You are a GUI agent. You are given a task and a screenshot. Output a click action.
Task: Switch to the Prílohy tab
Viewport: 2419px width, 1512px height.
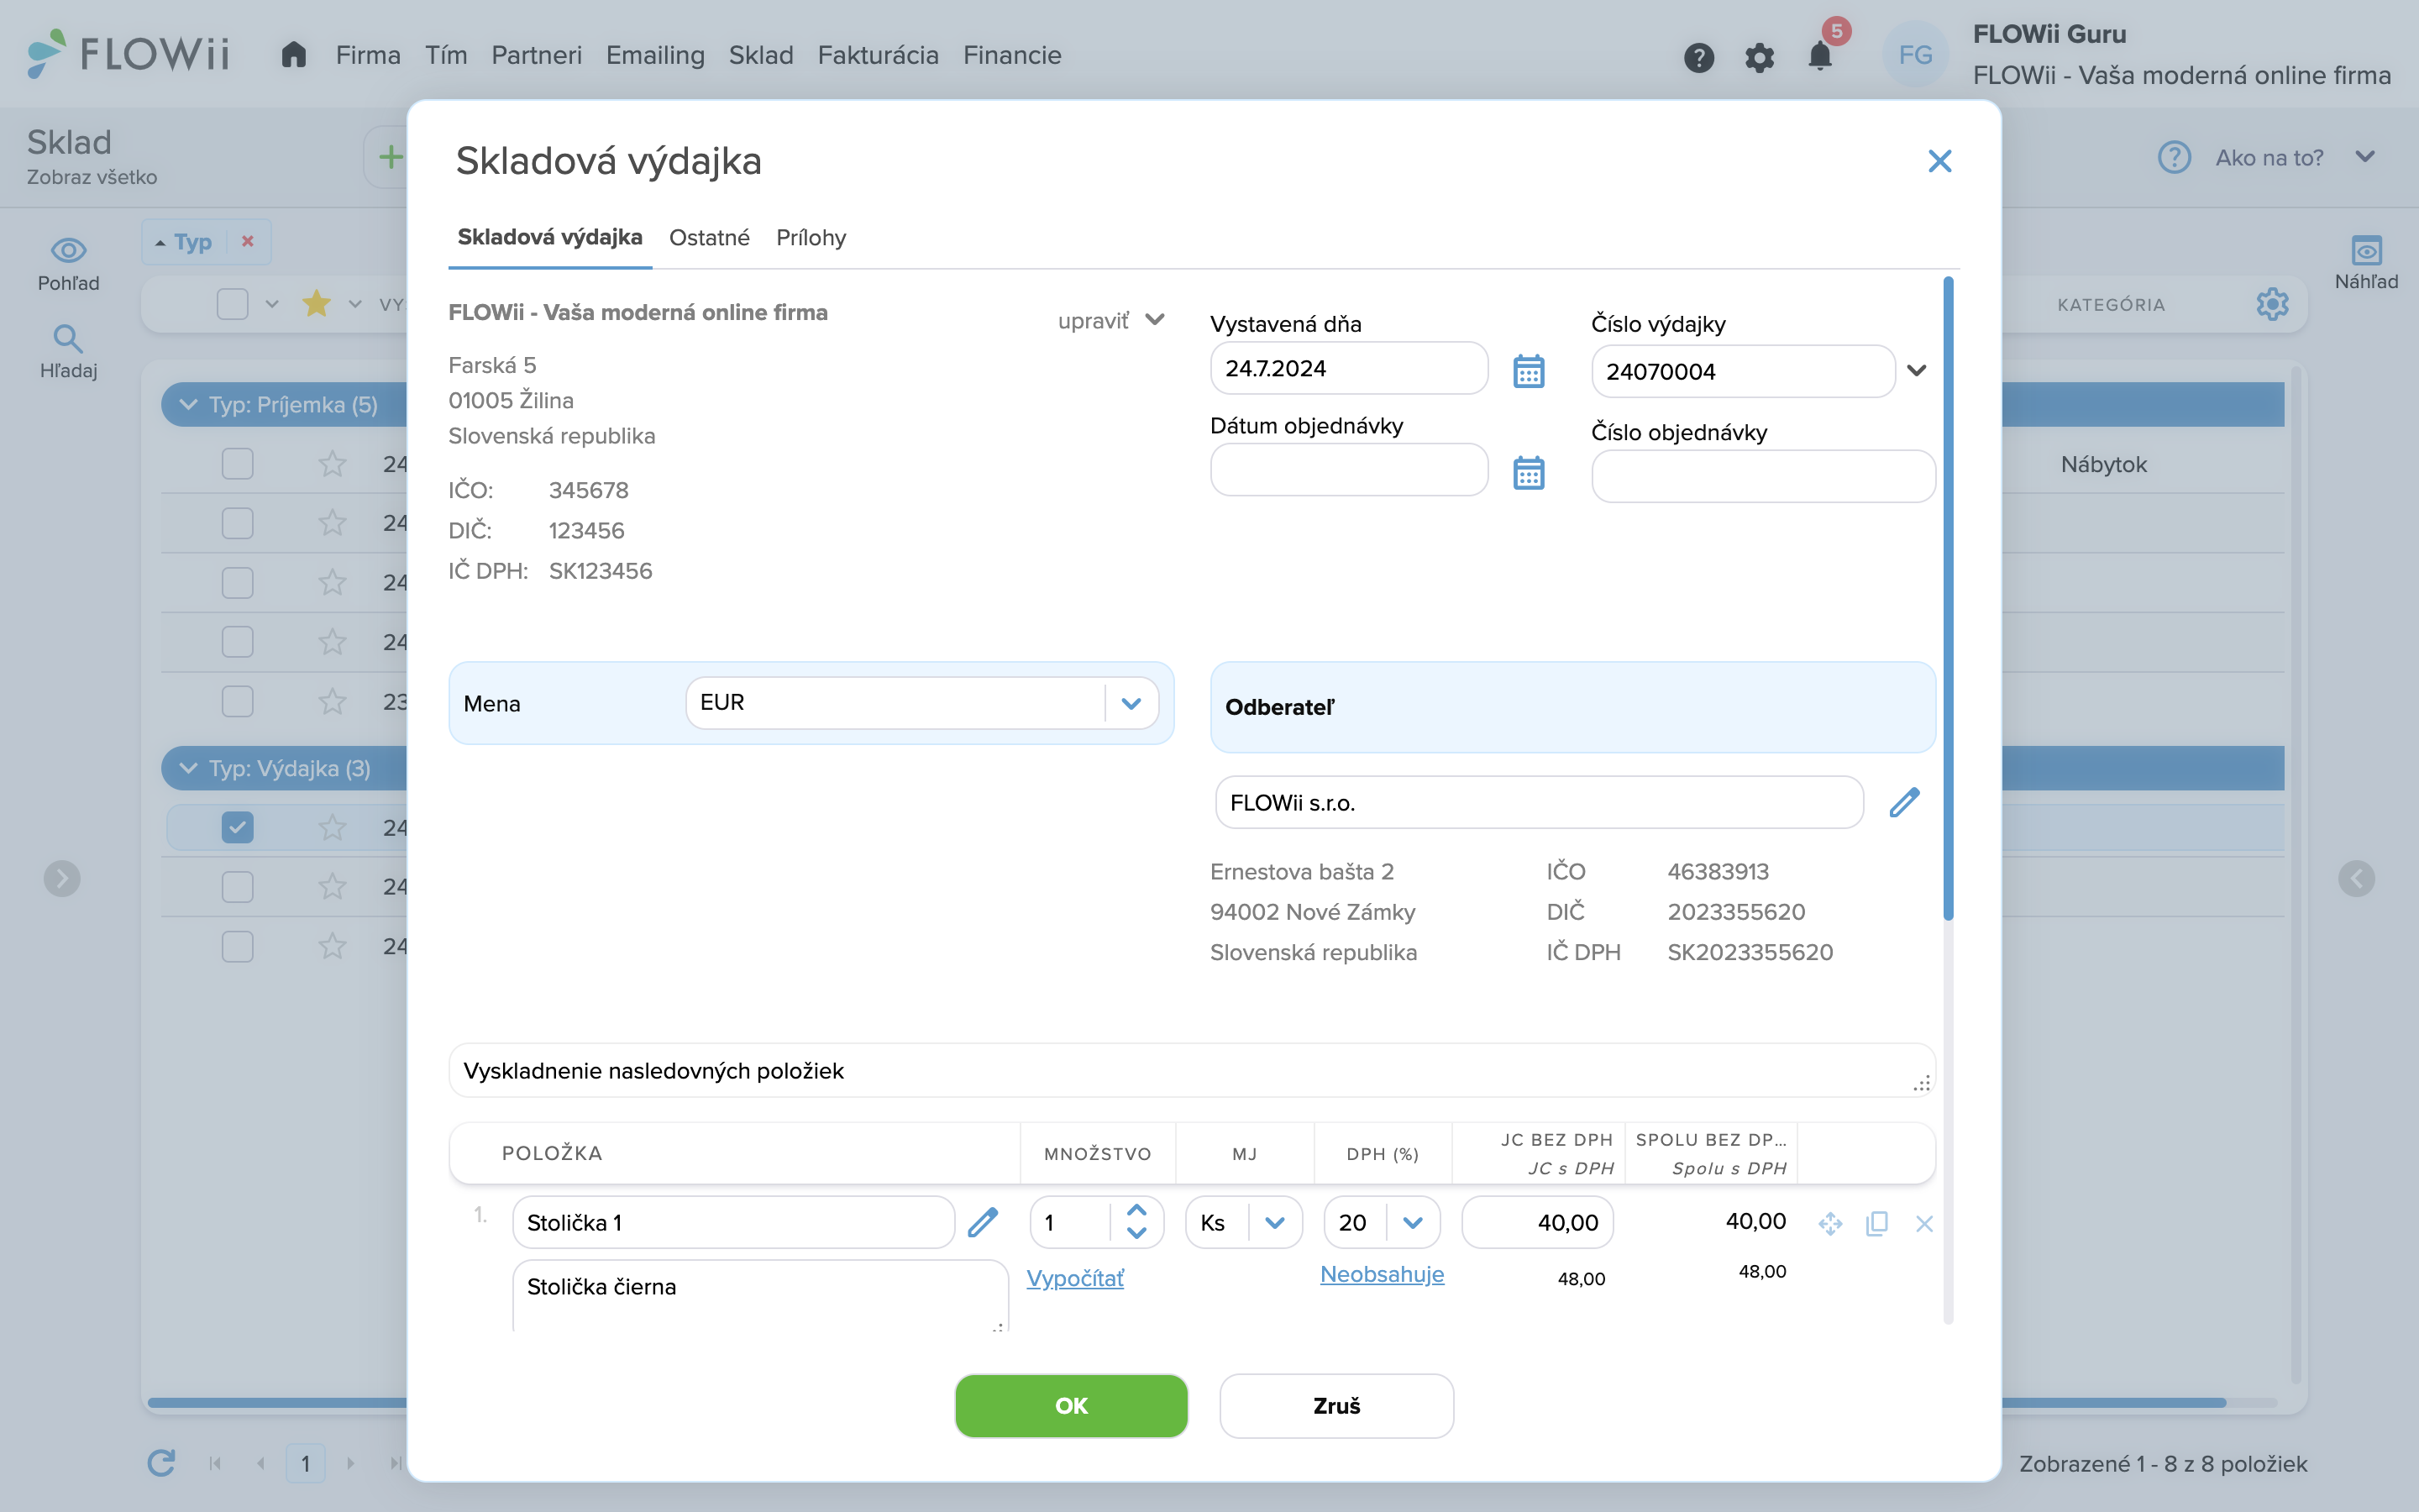811,237
